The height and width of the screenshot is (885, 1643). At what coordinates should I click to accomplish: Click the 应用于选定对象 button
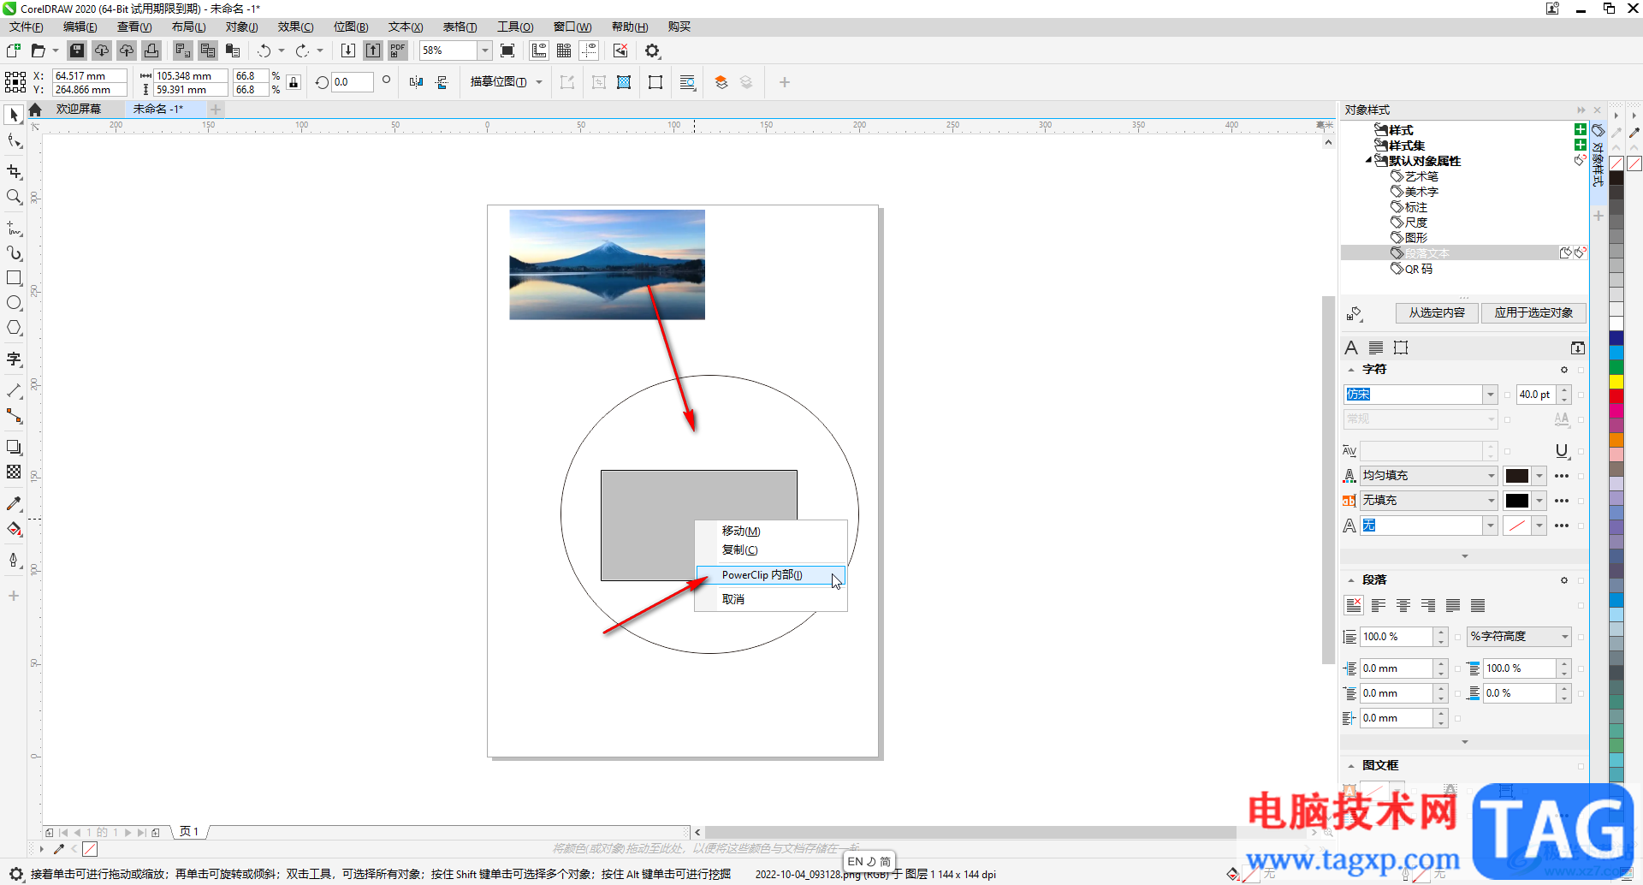1533,313
